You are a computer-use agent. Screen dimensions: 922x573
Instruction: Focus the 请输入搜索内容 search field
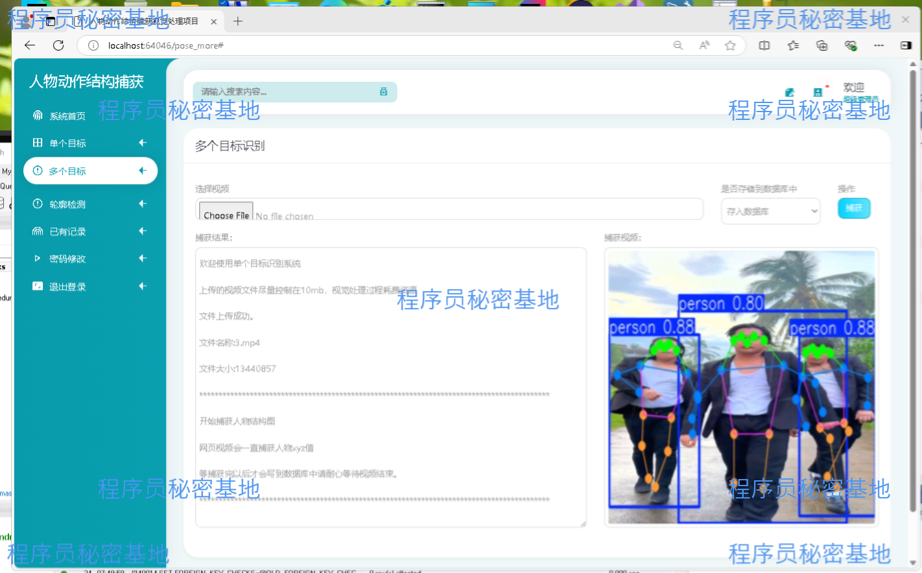point(294,92)
